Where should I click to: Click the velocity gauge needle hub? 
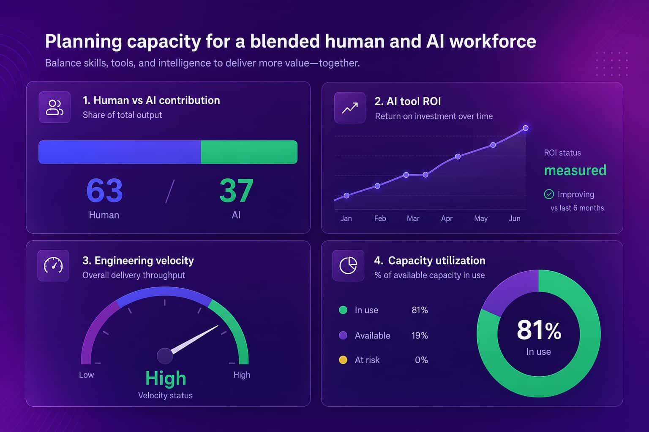(165, 356)
